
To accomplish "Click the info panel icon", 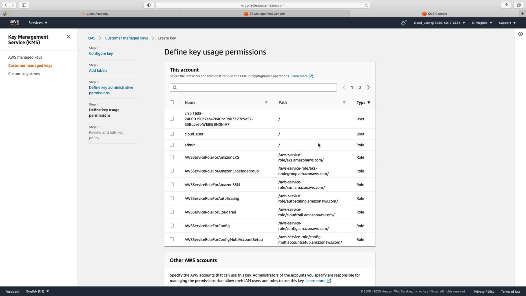I will pyautogui.click(x=520, y=34).
